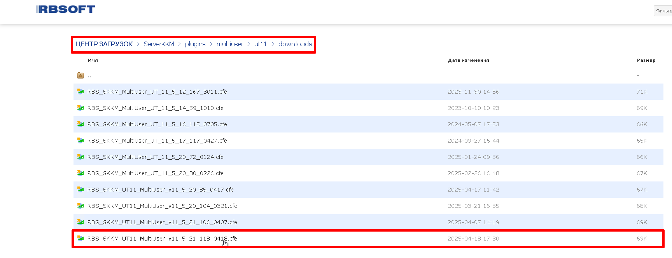672x258 pixels.
Task: Sort by Дата изменения column header
Action: coord(468,60)
